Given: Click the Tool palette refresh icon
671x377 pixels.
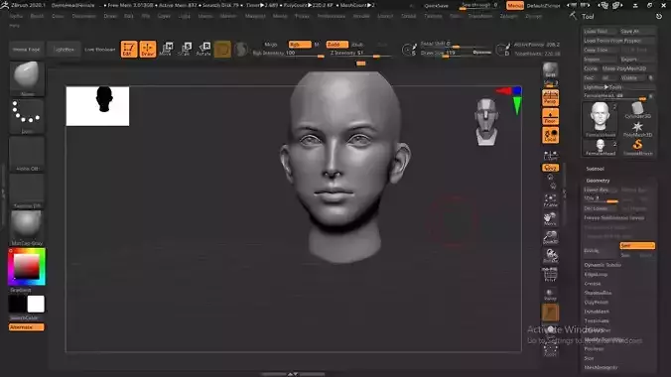Looking at the screenshot, I should coord(659,16).
